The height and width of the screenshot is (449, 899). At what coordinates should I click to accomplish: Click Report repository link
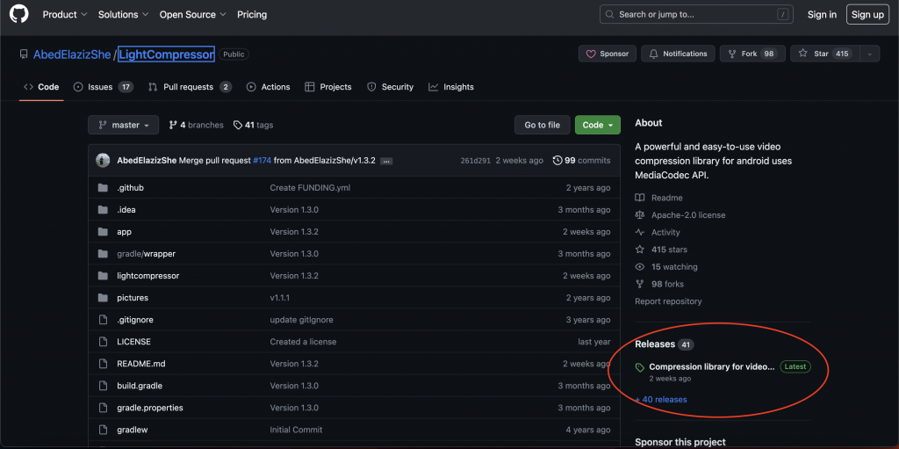(x=668, y=301)
